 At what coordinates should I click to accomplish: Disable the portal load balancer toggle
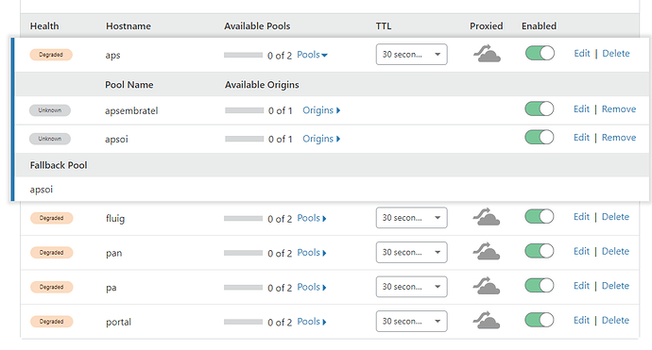click(540, 320)
